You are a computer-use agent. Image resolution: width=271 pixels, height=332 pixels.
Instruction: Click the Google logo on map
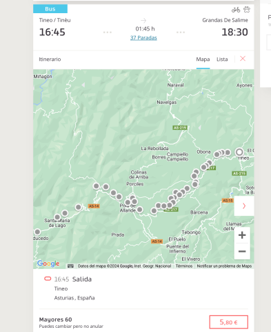48,264
